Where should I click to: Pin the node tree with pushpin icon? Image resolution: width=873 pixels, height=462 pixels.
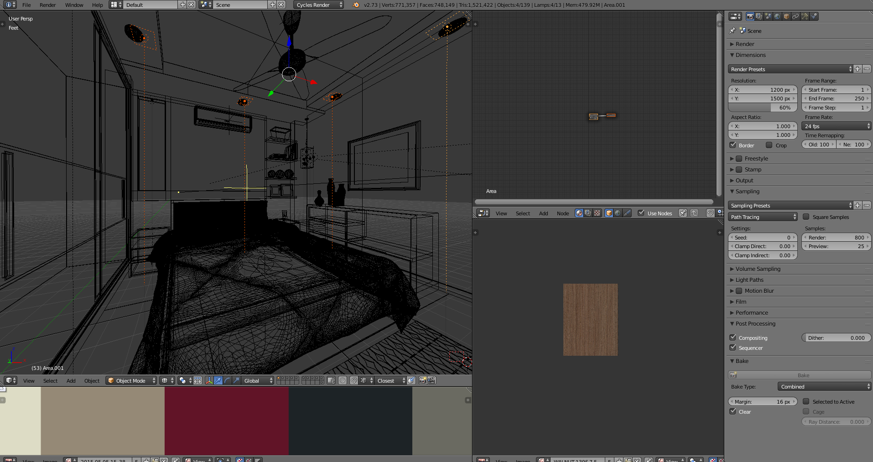(683, 213)
